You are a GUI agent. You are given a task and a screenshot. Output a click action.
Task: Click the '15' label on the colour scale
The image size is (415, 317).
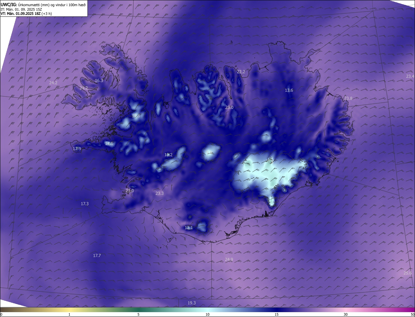click(277, 314)
